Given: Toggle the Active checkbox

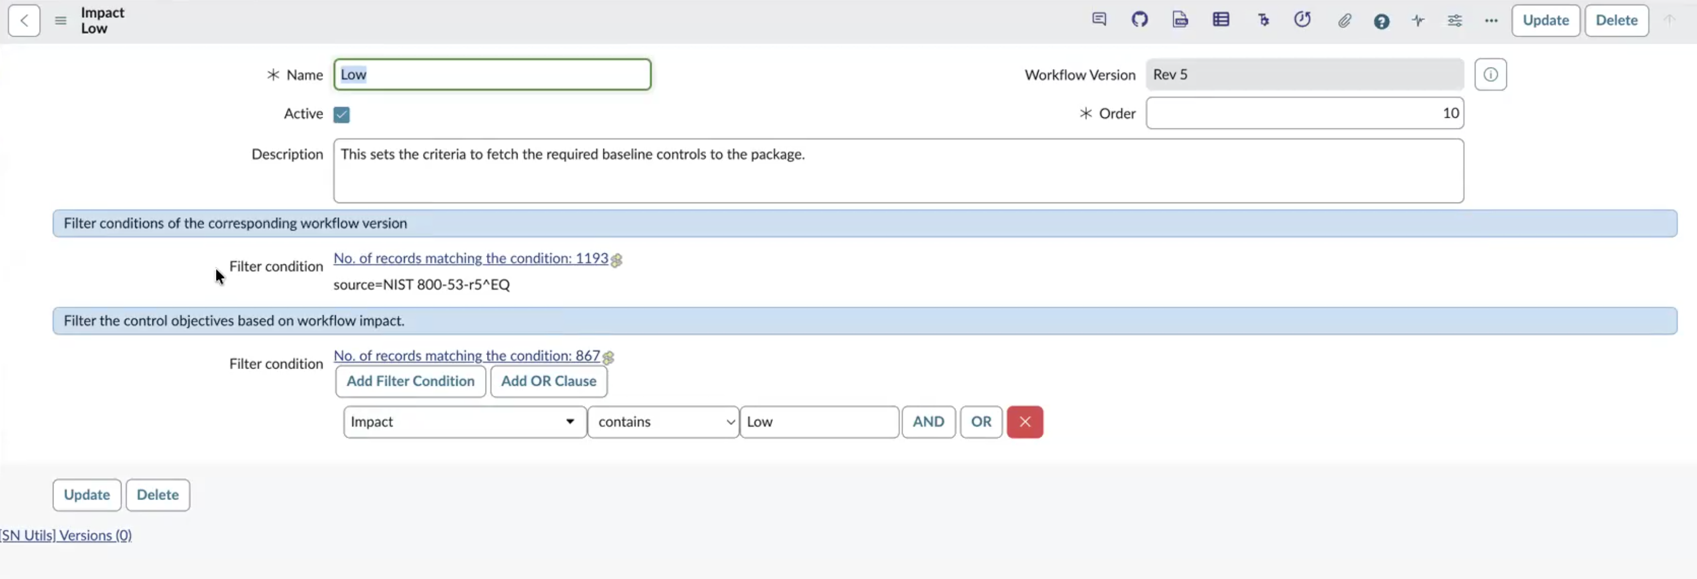Looking at the screenshot, I should [341, 115].
